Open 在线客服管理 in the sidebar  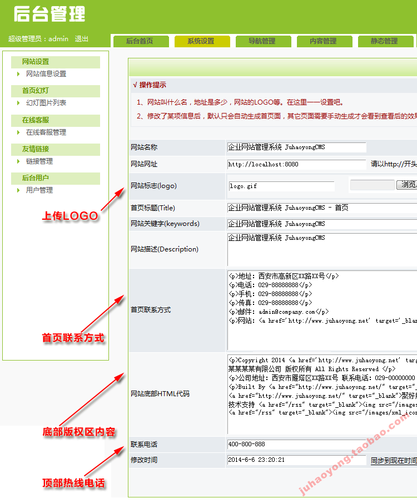(46, 132)
